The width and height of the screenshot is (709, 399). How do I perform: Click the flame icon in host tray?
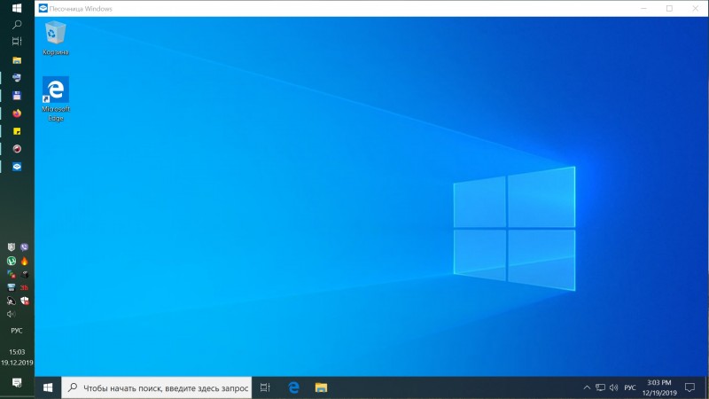click(24, 261)
